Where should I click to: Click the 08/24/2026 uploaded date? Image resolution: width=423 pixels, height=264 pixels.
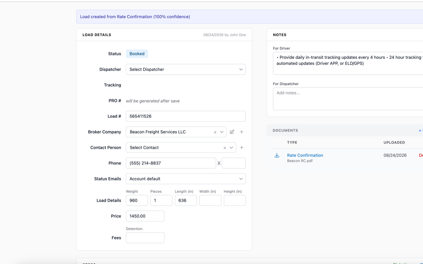pos(395,155)
